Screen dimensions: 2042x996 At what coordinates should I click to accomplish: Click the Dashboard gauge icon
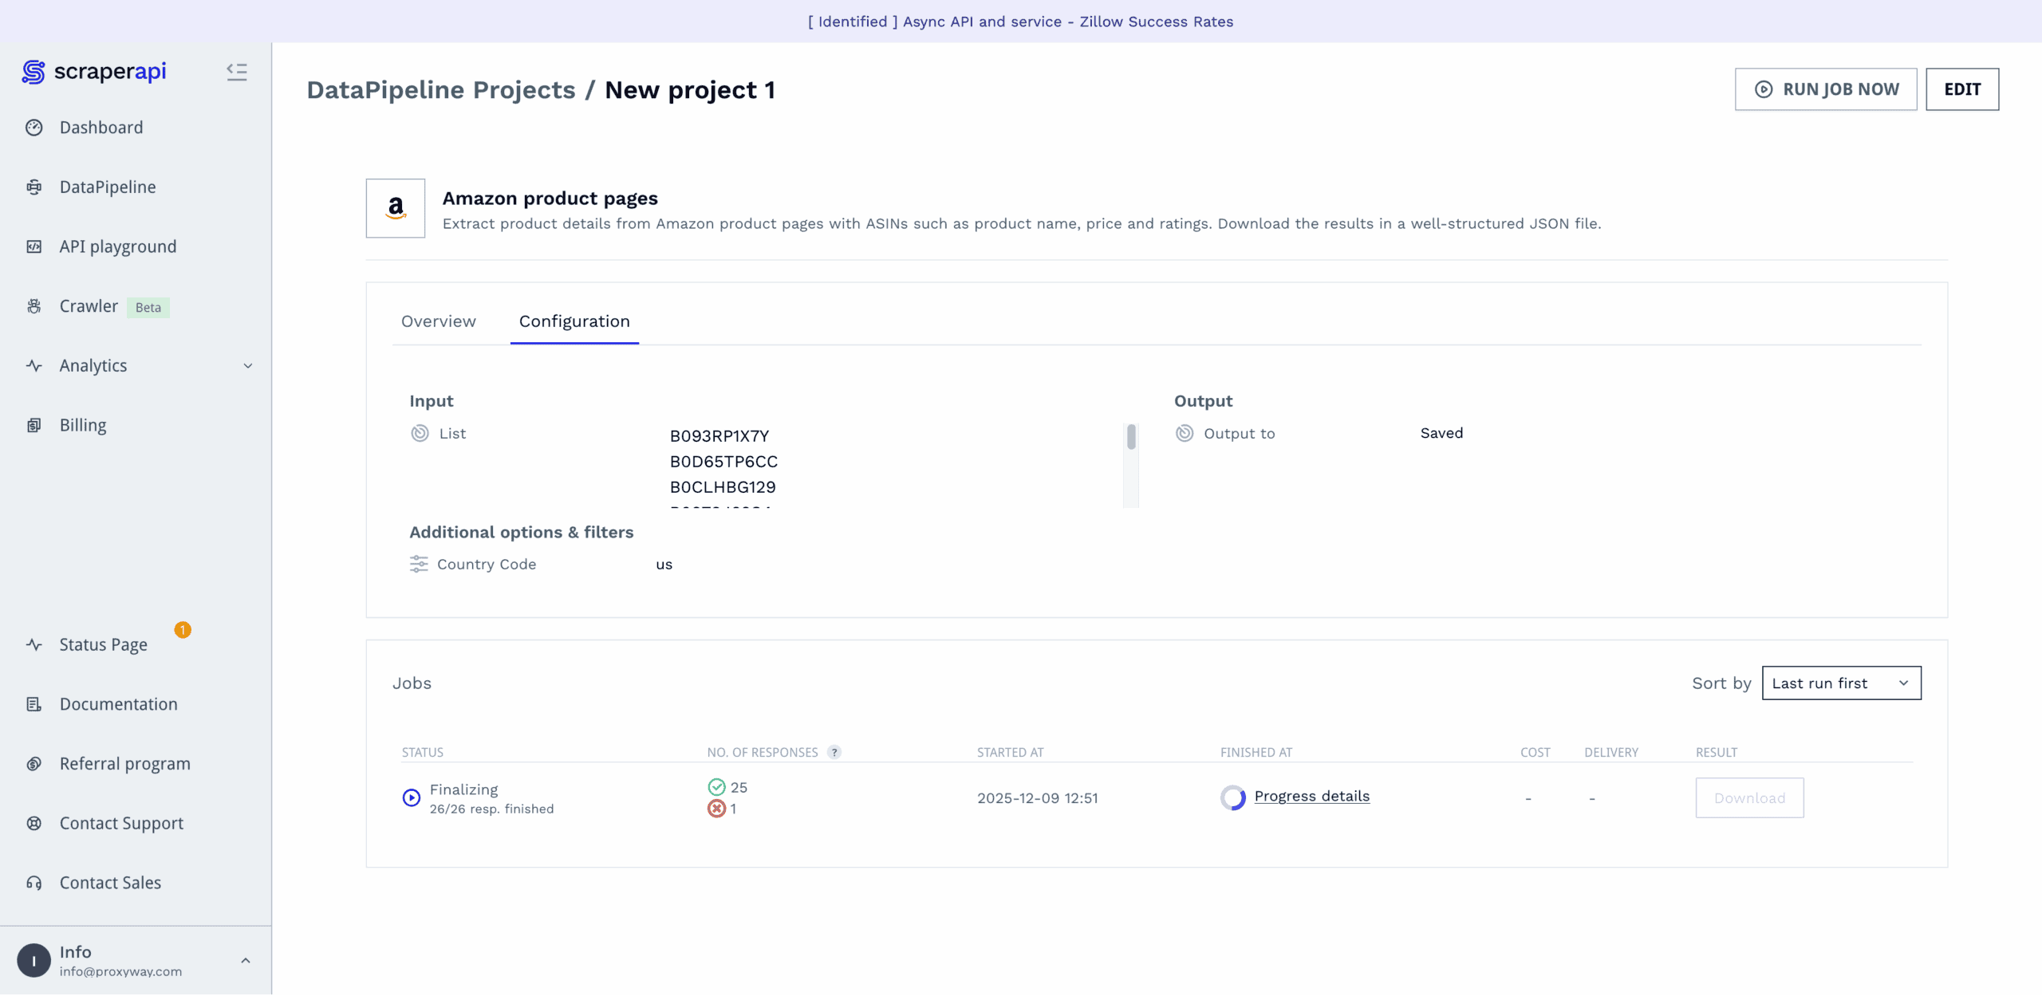[34, 128]
